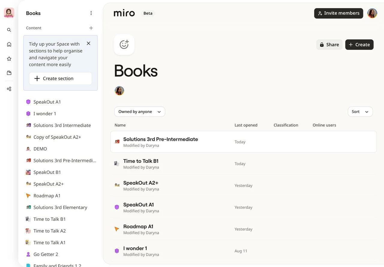The width and height of the screenshot is (384, 267).
Task: Select DEMO board in sidebar
Action: pos(61,149)
